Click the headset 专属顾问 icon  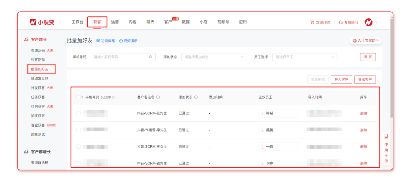[341, 22]
